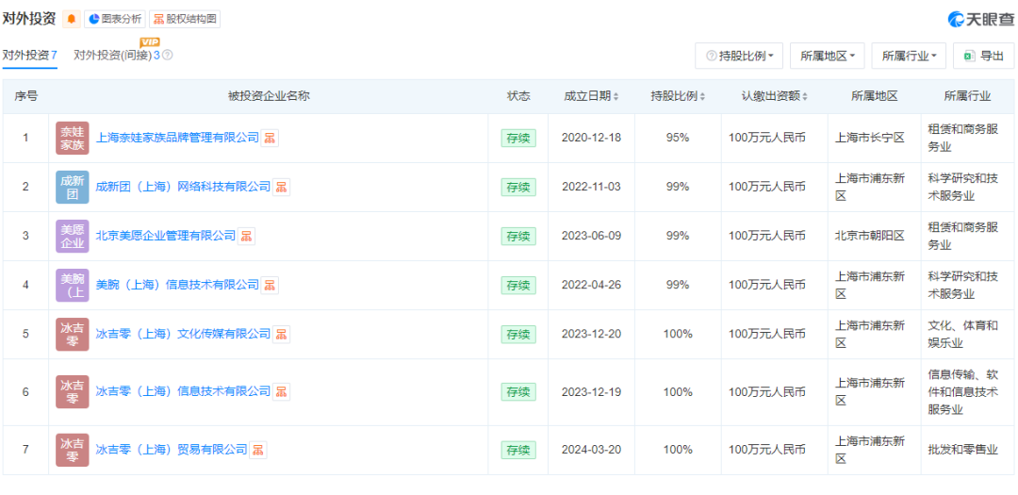Expand the 持股比例 filter dropdown
Screen dimensions: 1018x495
click(x=740, y=56)
